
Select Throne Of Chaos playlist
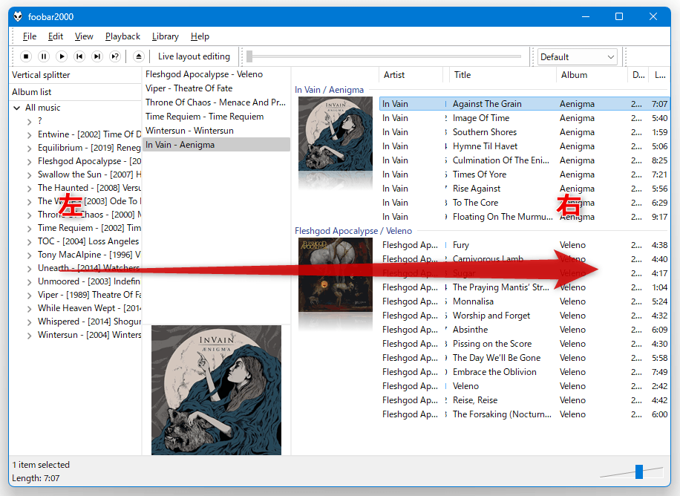pyautogui.click(x=216, y=102)
